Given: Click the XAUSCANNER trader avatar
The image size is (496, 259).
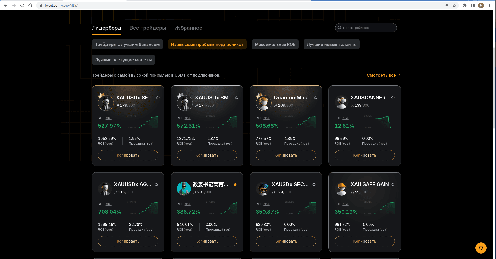Looking at the screenshot, I should click(x=342, y=102).
